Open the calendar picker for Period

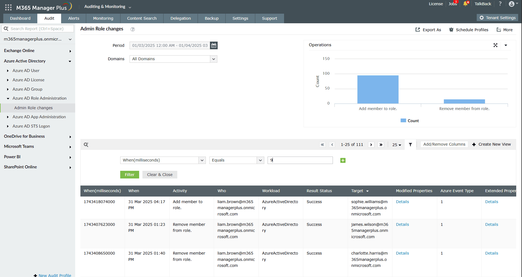214,45
